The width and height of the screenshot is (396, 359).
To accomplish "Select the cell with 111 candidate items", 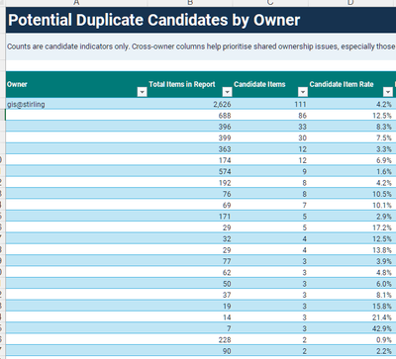I will [x=270, y=104].
